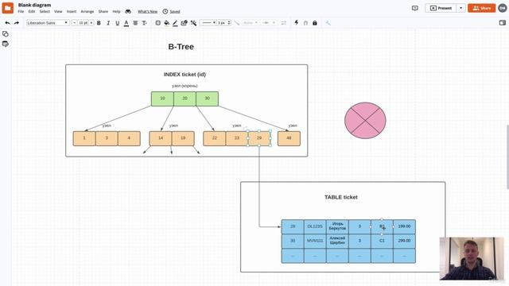Open the Edit menu
509x286 pixels.
click(32, 11)
